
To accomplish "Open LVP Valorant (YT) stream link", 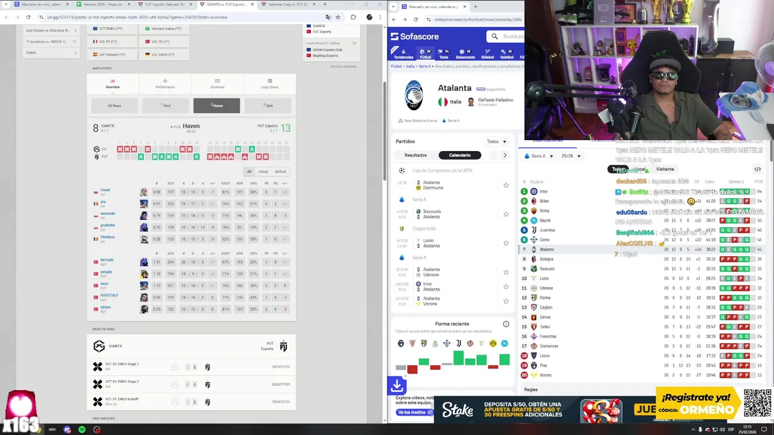I will [111, 54].
